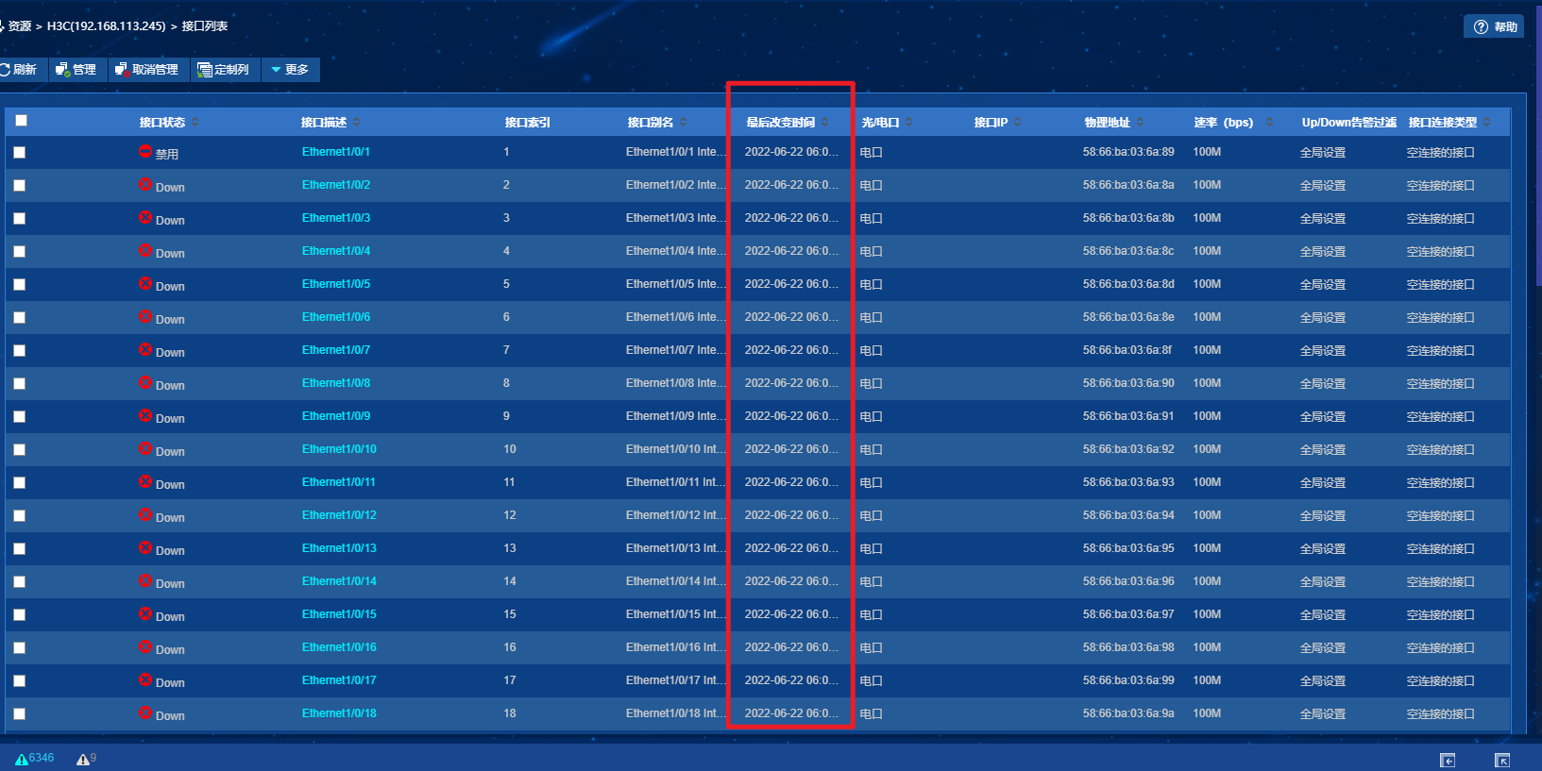
Task: Click alias cell Ethernet1/0/4 Inte...
Action: [x=675, y=251]
